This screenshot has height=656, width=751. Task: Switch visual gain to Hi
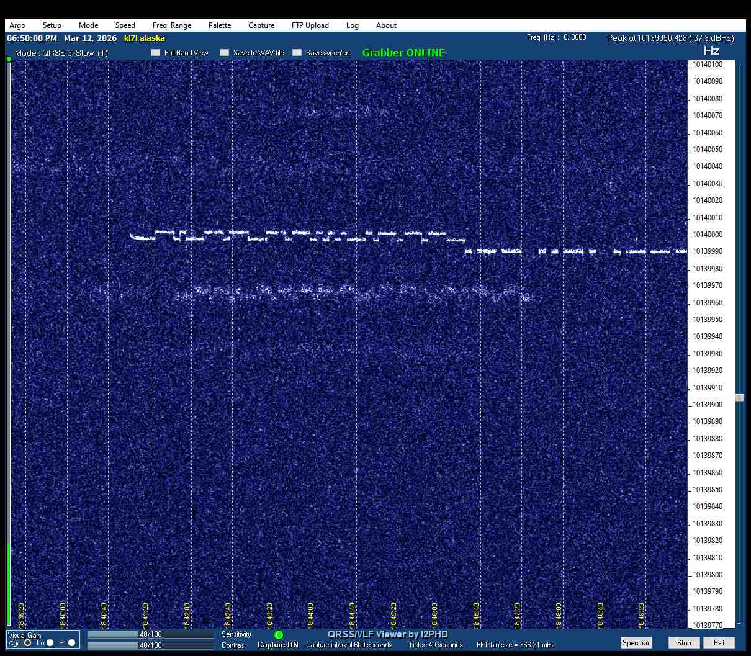click(x=71, y=643)
